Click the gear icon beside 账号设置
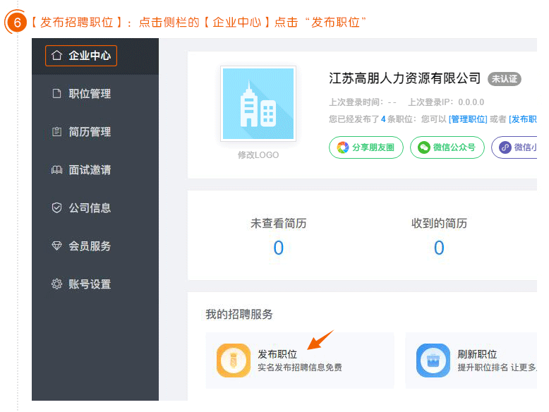Screen dimensions: 549x412 [56, 284]
